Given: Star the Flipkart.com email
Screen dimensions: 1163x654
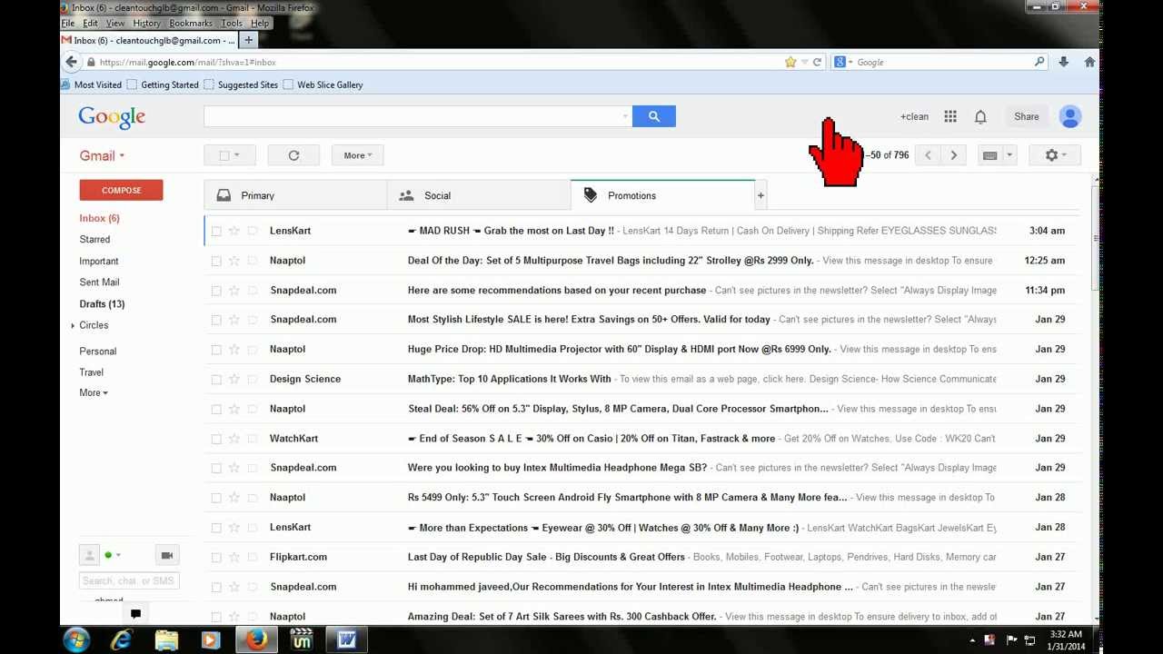Looking at the screenshot, I should click(234, 557).
